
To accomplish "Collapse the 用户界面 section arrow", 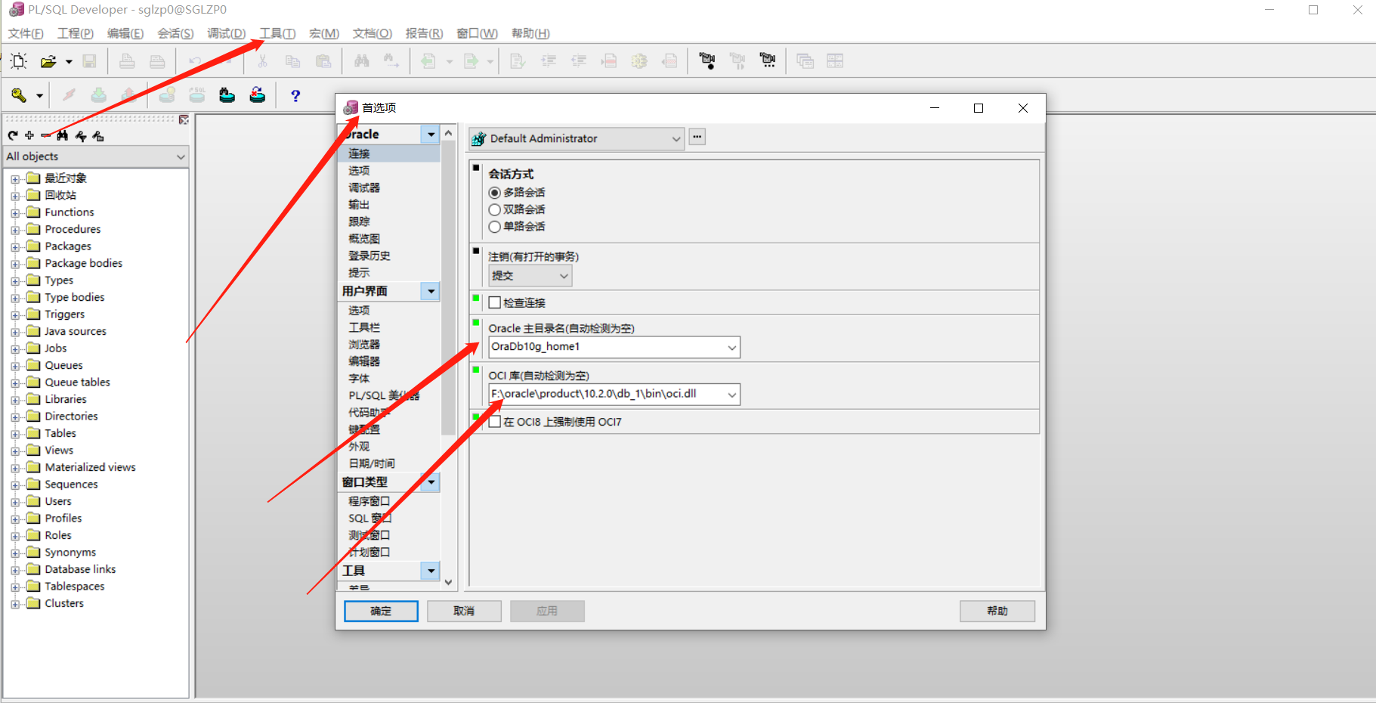I will (x=431, y=291).
